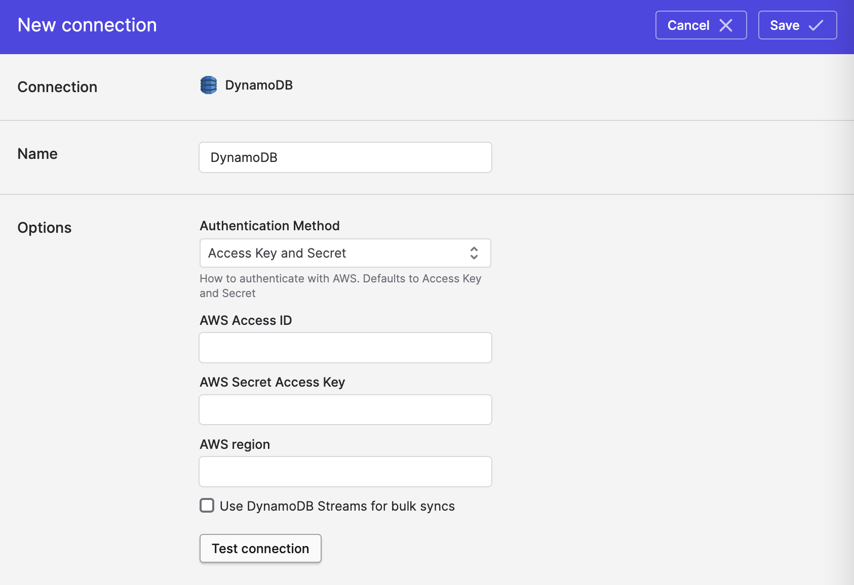Enable Use DynamoDB Streams for bulk syncs
The width and height of the screenshot is (854, 585).
click(x=207, y=506)
